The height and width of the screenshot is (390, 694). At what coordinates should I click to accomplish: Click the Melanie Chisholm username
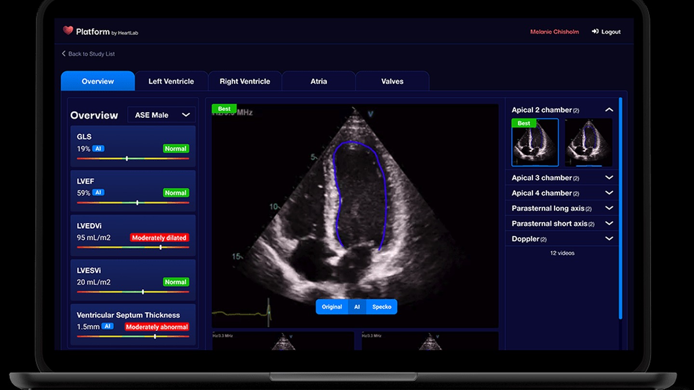coord(554,31)
